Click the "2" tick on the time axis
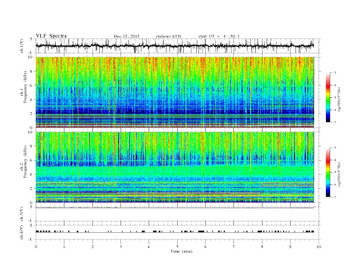Image resolution: width=359 pixels, height=277 pixels. [x=92, y=247]
